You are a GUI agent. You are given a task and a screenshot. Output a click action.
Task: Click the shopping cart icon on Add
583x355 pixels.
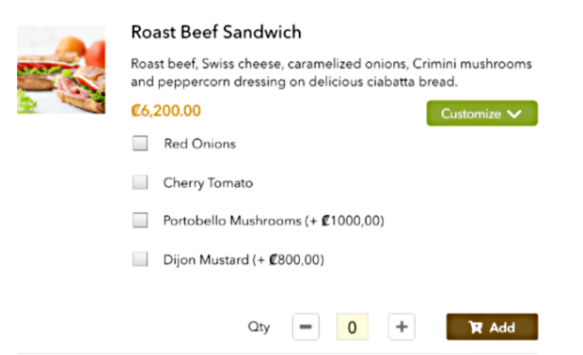476,327
